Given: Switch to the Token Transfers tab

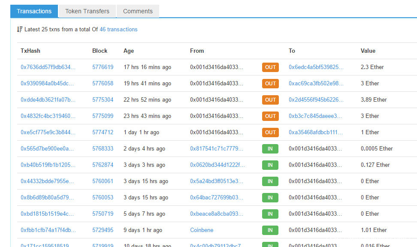Looking at the screenshot, I should [x=87, y=11].
